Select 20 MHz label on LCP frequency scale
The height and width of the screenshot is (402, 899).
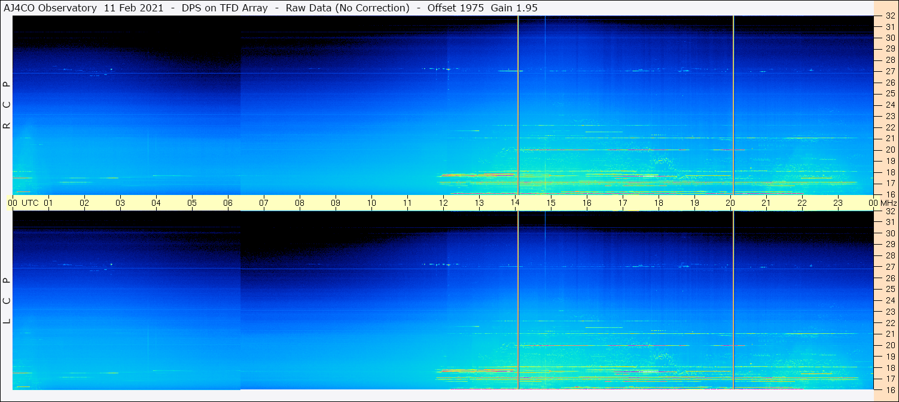(889, 345)
